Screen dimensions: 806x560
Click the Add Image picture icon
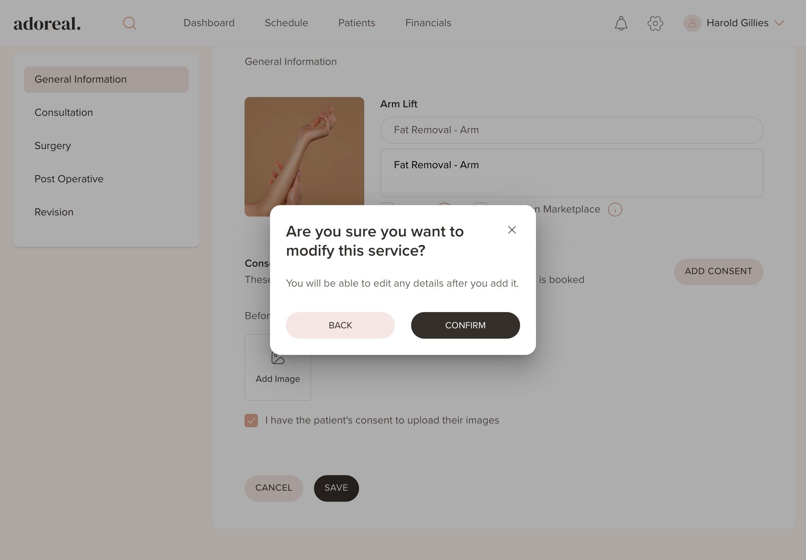(278, 358)
